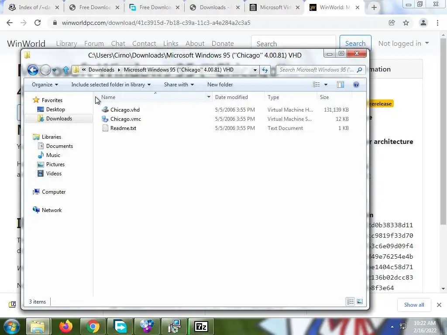Select Favorites in navigation pane
Image resolution: width=447 pixels, height=335 pixels.
pyautogui.click(x=52, y=100)
